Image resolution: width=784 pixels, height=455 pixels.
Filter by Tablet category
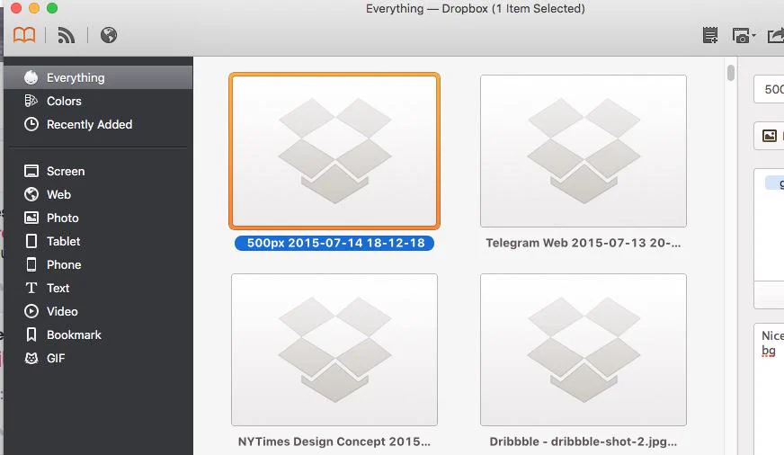coord(98,242)
